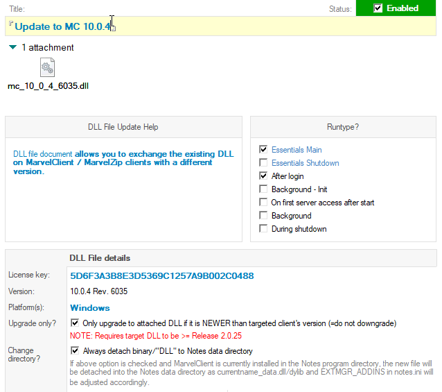Click the version text '10.0.4 Rev. 6035'
Image resolution: width=442 pixels, height=392 pixels.
98,291
